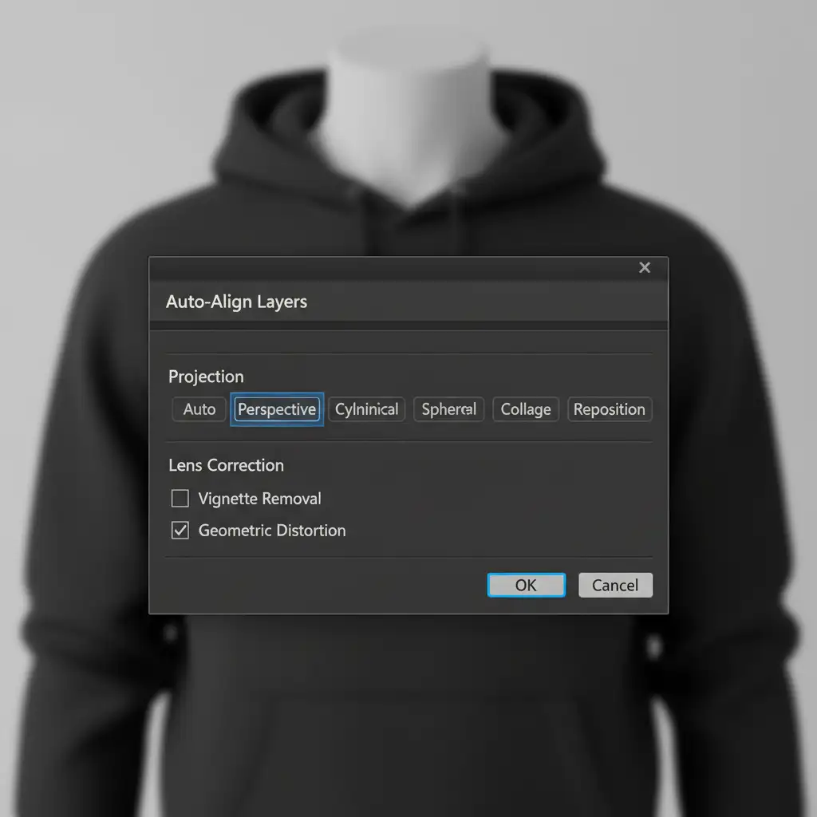Screen dimensions: 817x817
Task: Select the Spherical projection option
Action: pos(448,409)
